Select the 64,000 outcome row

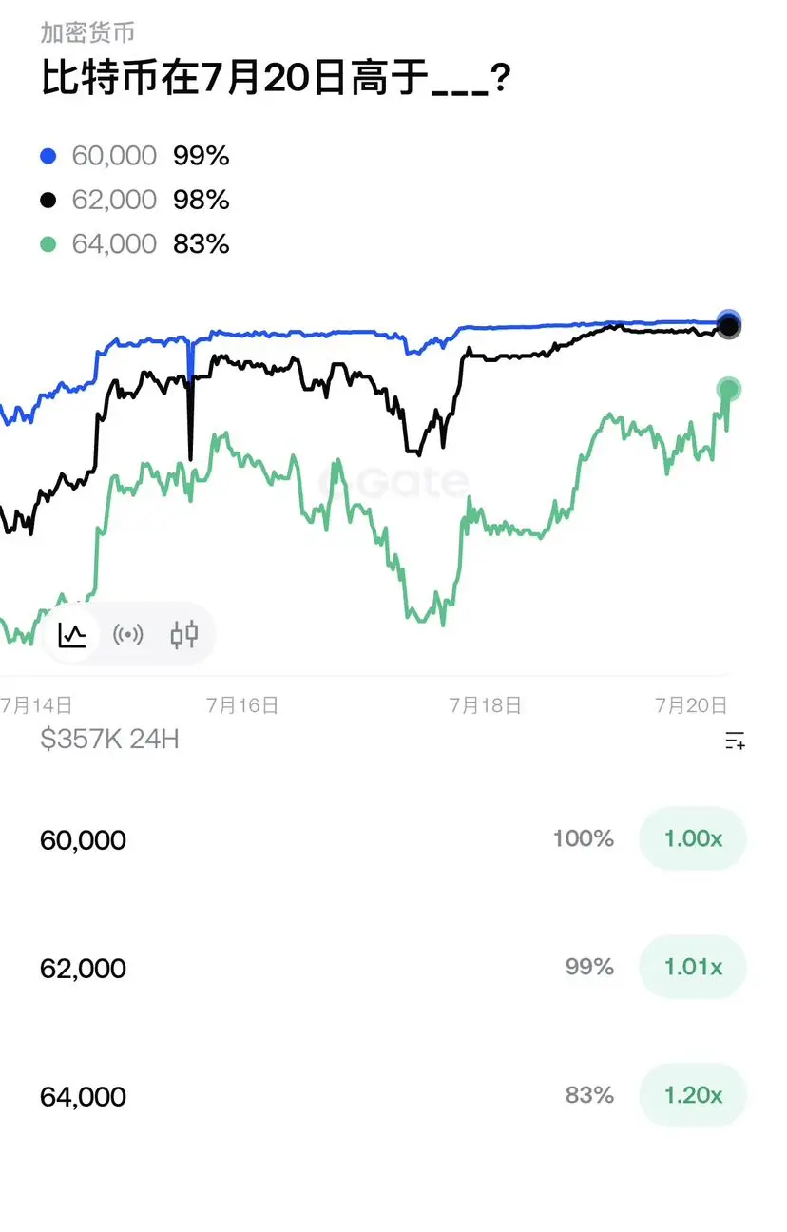pos(393,1095)
